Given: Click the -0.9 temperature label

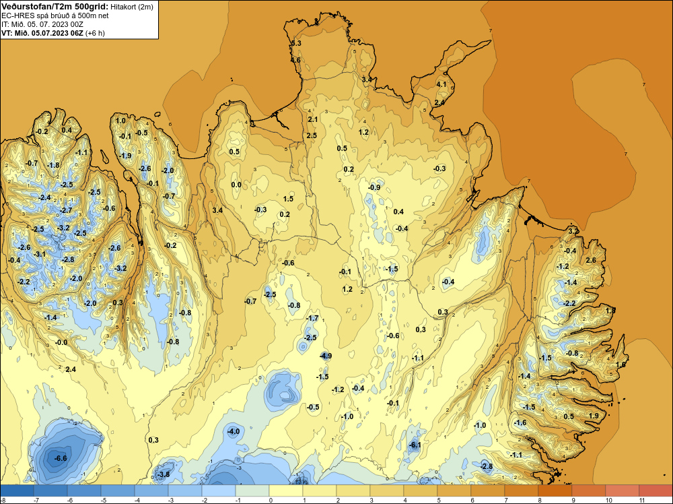Looking at the screenshot, I should (374, 187).
